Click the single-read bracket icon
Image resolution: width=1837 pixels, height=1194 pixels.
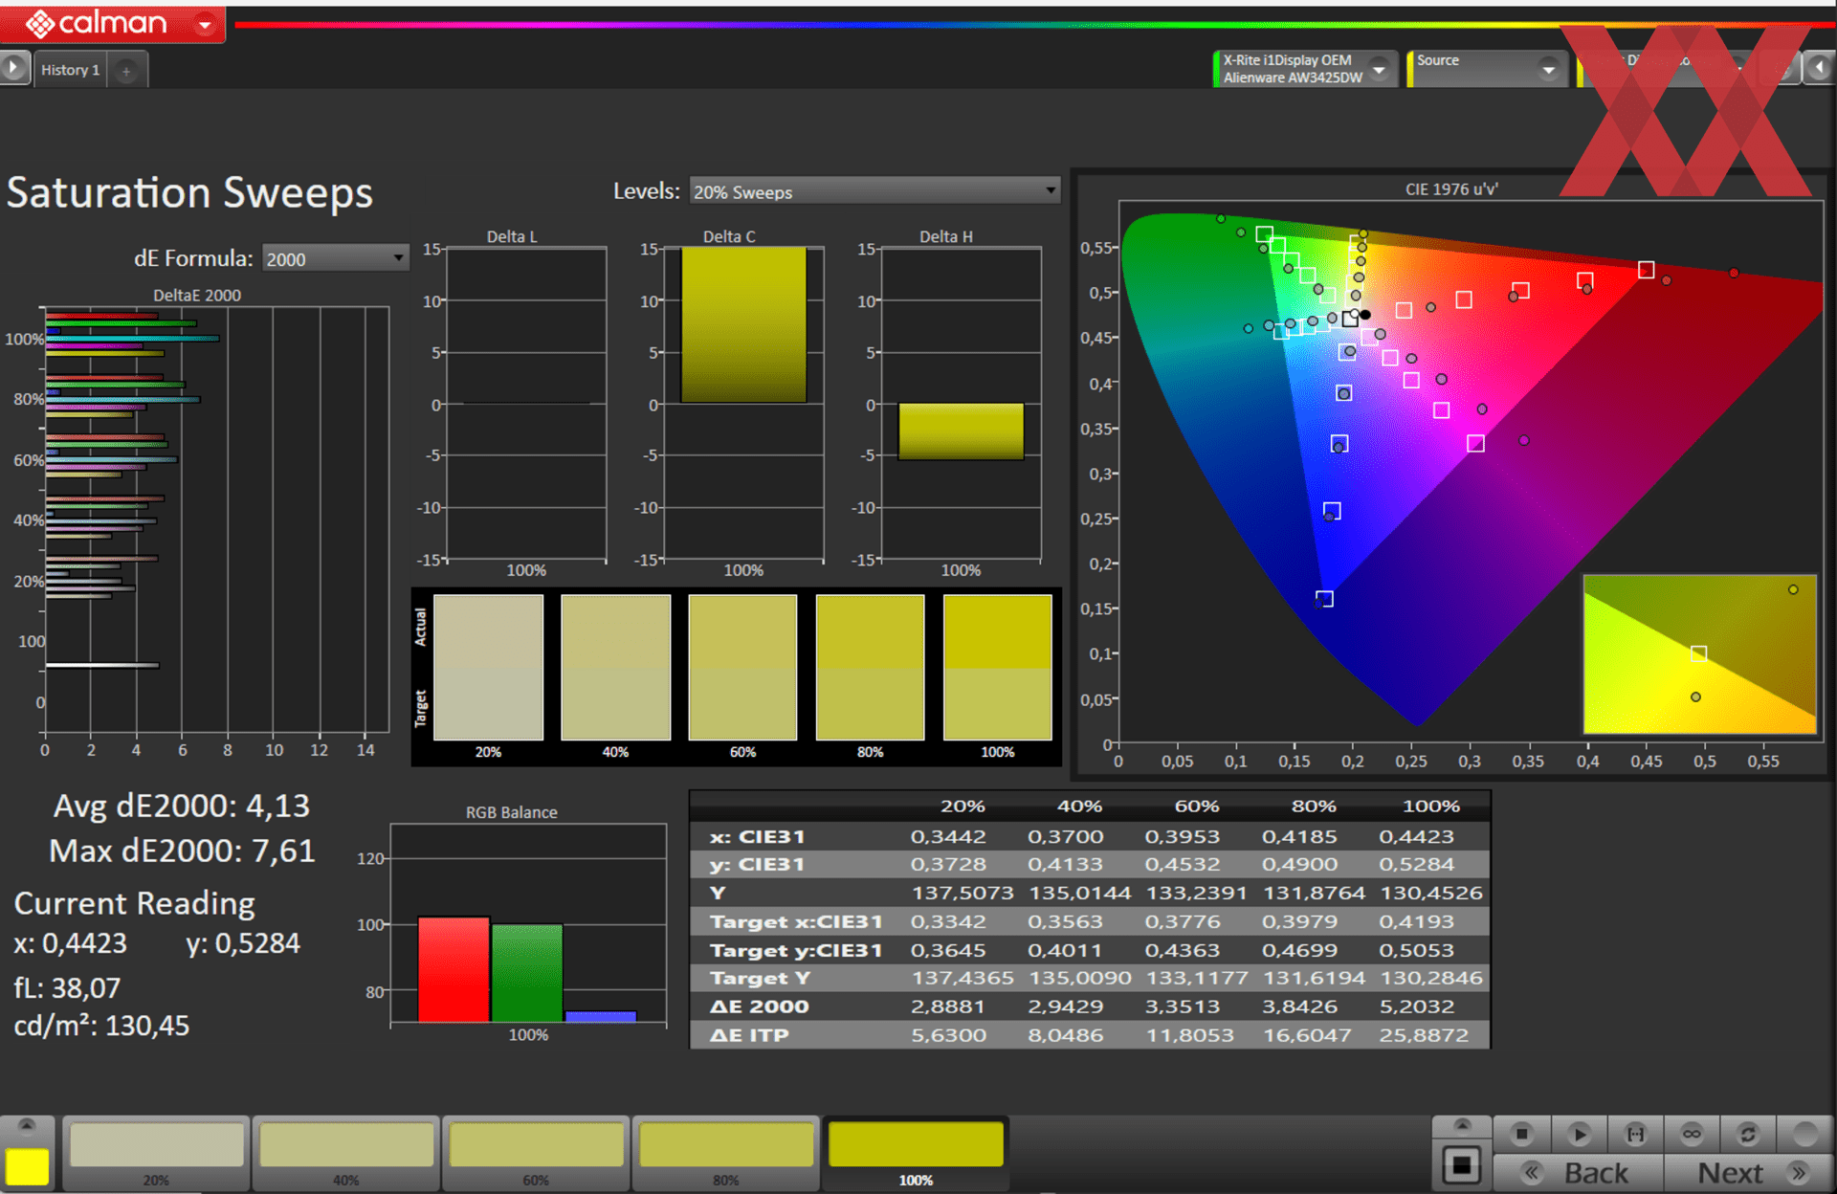point(1635,1135)
